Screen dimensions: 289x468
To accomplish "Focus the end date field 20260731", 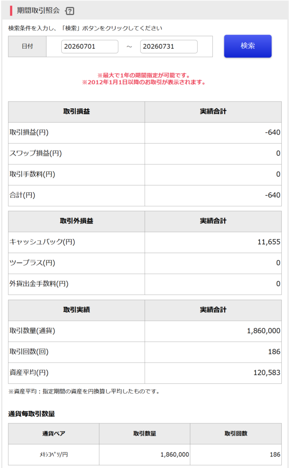I will (x=168, y=47).
